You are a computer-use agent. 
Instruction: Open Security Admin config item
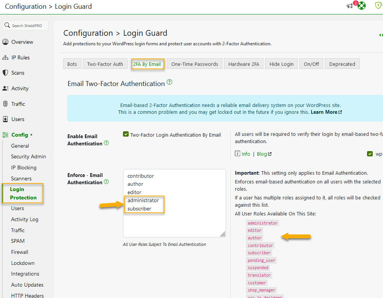pos(28,156)
